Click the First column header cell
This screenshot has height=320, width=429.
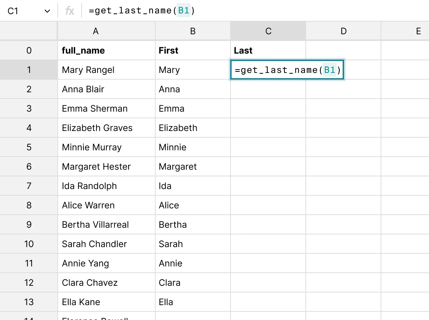coord(193,50)
